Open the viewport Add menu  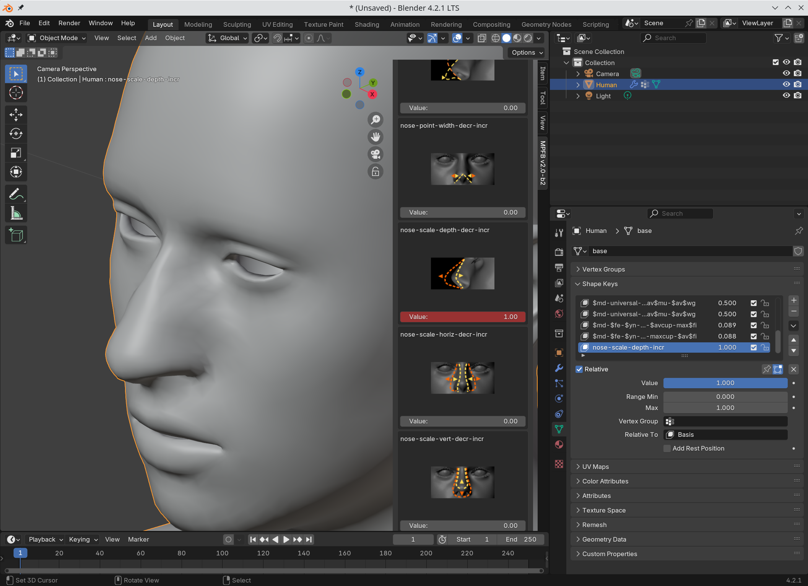point(151,38)
